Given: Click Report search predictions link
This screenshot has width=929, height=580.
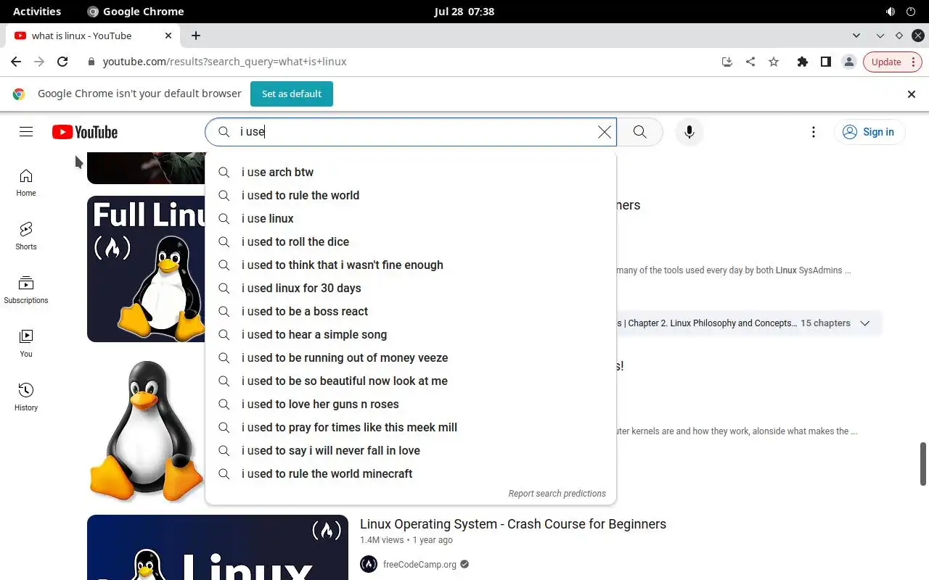Looking at the screenshot, I should coord(557,494).
